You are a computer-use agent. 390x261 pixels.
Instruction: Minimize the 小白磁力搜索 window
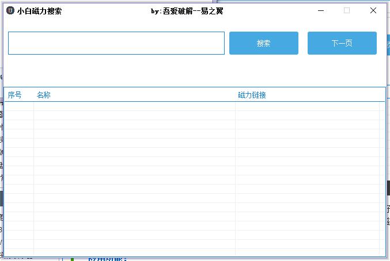321,11
